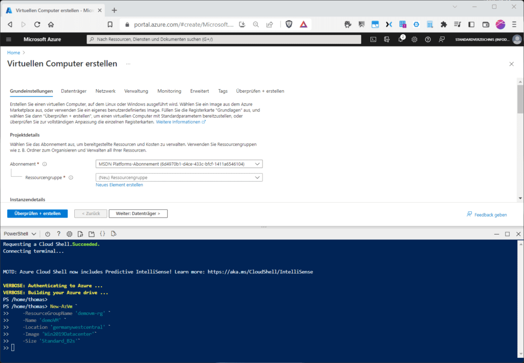Switch to the Grundeinstellungen tab

click(31, 91)
